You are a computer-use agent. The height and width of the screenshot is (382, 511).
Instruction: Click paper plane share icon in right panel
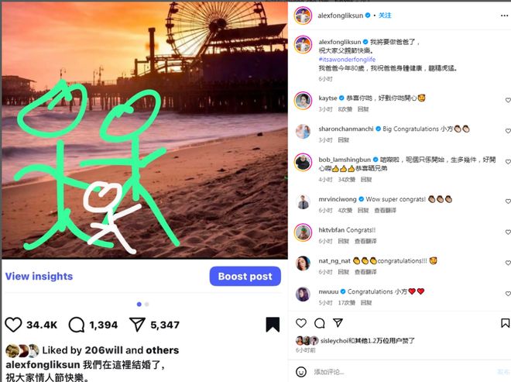338,322
